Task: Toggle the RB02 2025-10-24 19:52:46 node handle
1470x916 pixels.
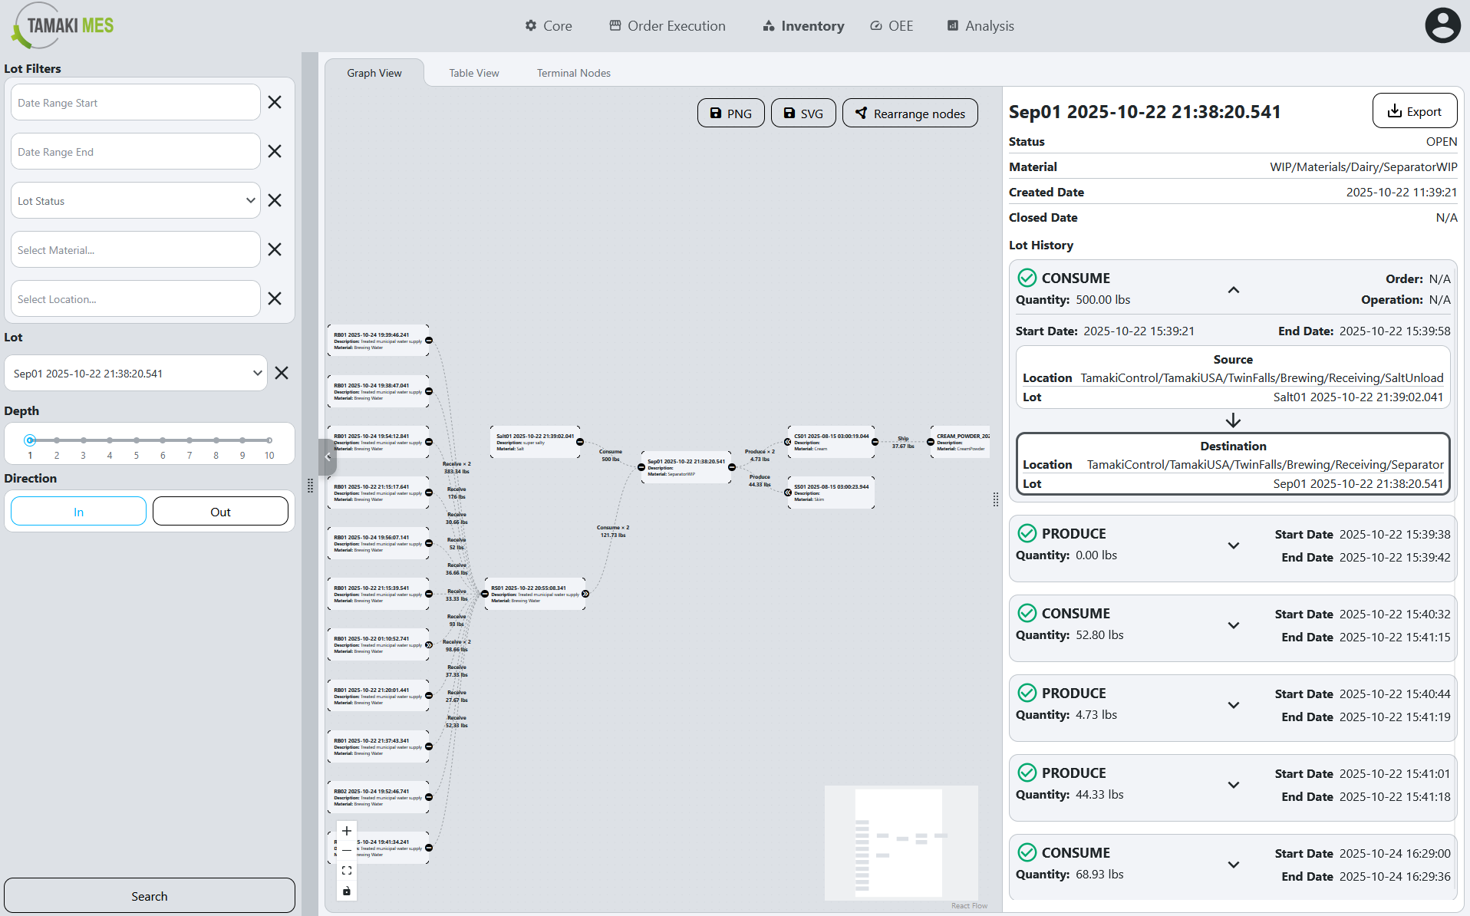Action: tap(429, 797)
